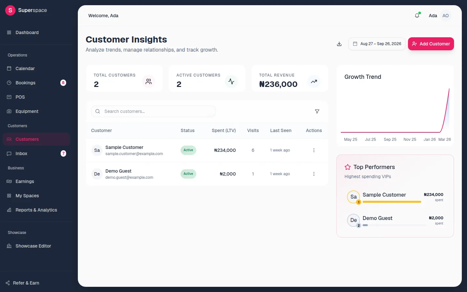Open Bookings in the sidebar

pos(36,83)
